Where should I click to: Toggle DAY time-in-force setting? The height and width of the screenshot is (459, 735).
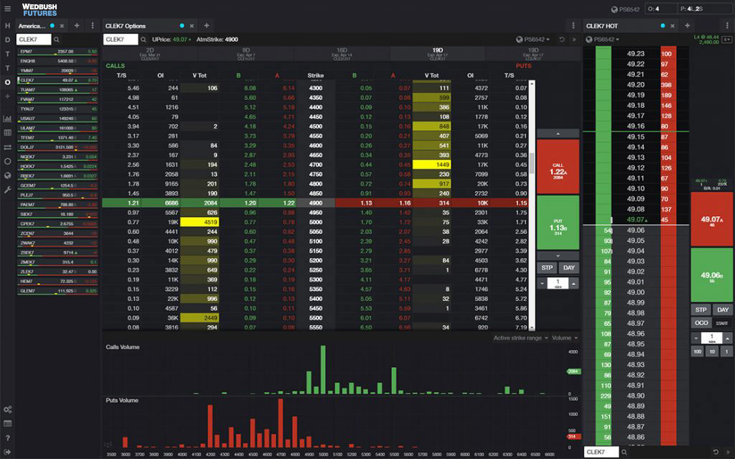(x=723, y=310)
